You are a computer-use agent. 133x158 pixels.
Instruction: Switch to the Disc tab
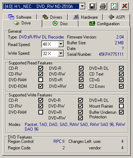[x=60, y=23]
